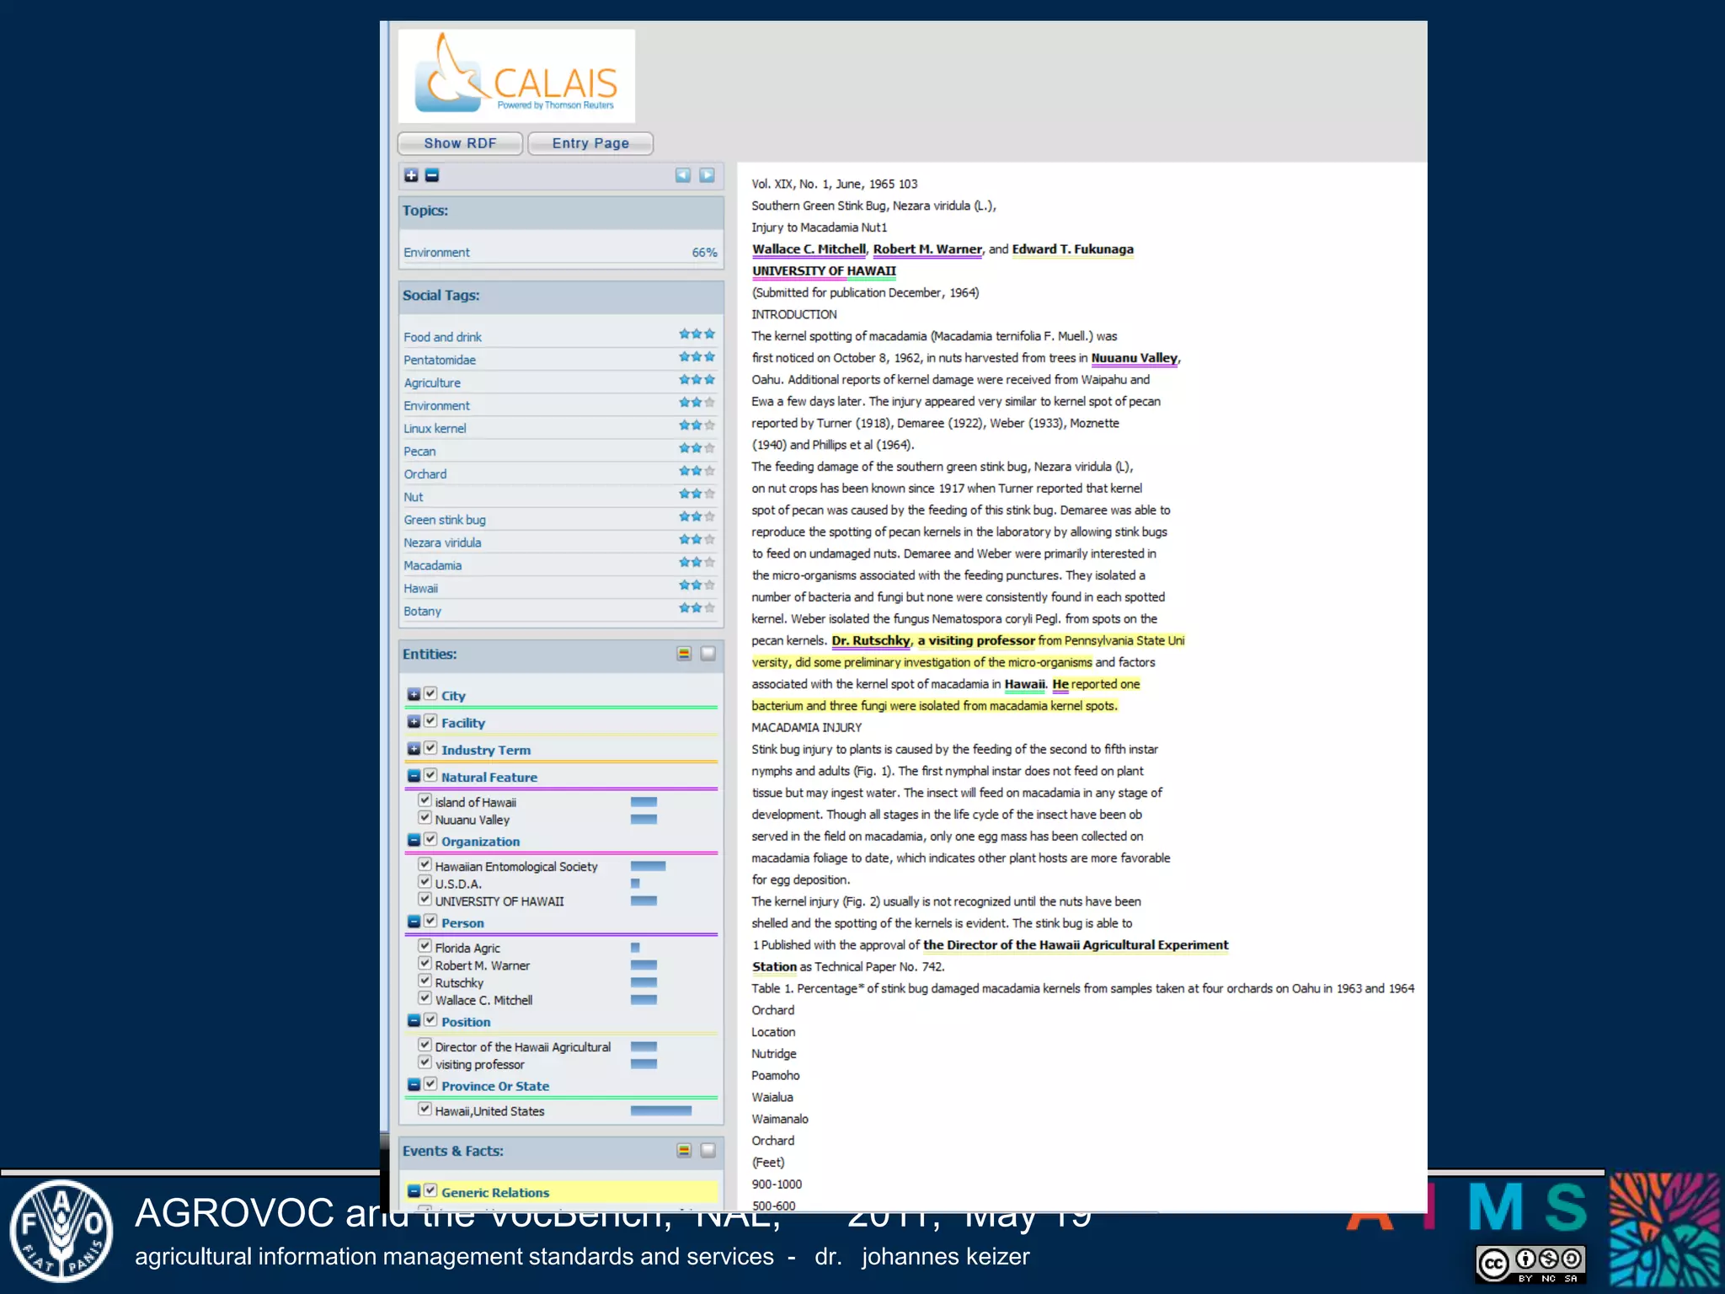
Task: Click the Pentatomidae social tag
Action: [440, 360]
